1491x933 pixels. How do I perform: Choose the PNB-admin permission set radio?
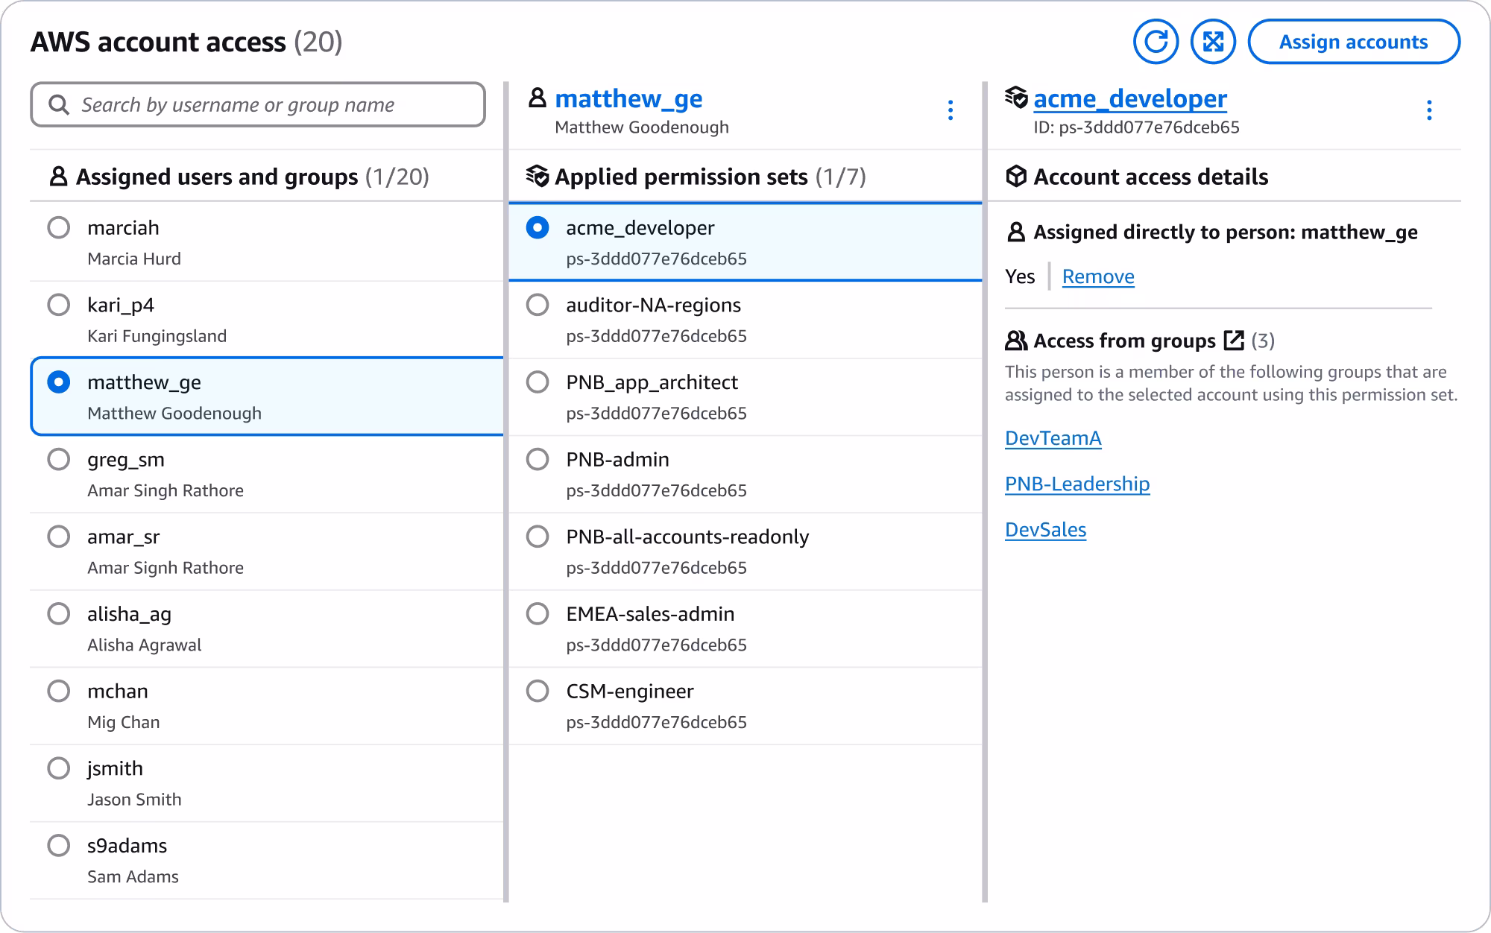click(x=538, y=459)
